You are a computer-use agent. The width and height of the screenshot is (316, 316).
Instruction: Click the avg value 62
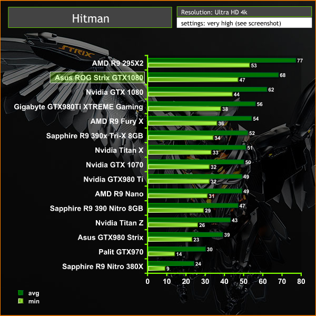271,90
